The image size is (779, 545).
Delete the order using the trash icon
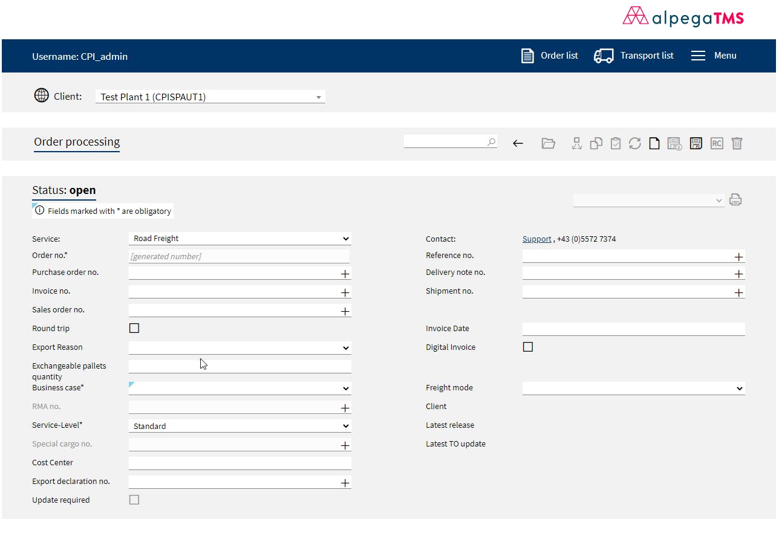(x=737, y=143)
